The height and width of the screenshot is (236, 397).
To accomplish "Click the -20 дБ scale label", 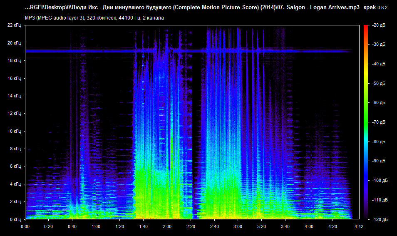I will [x=379, y=25].
